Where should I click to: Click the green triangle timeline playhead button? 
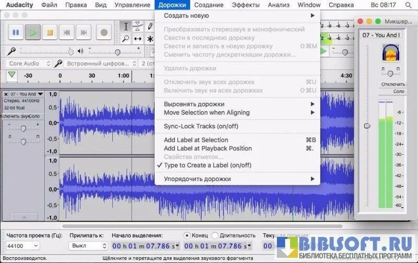11,75
